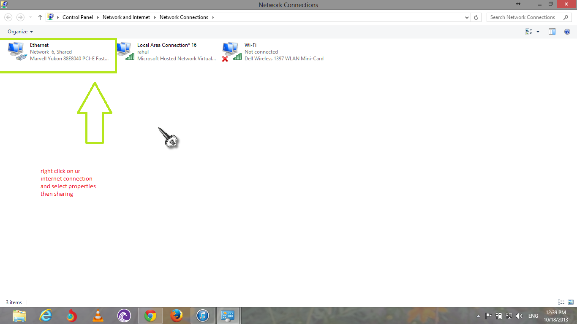This screenshot has height=324, width=577.
Task: Click the Control Panel breadcrumb
Action: [x=78, y=17]
